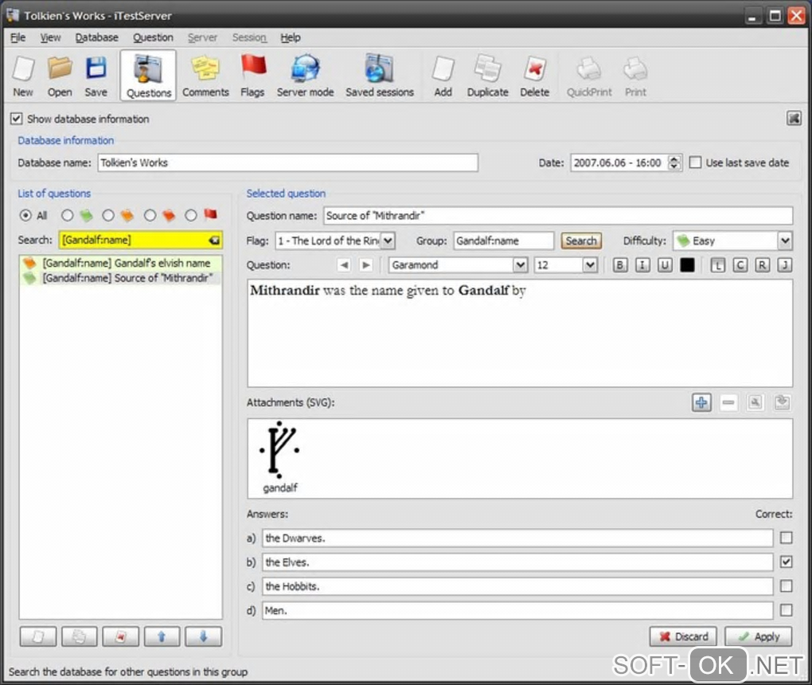Discard changes with the Discard button

(x=683, y=637)
